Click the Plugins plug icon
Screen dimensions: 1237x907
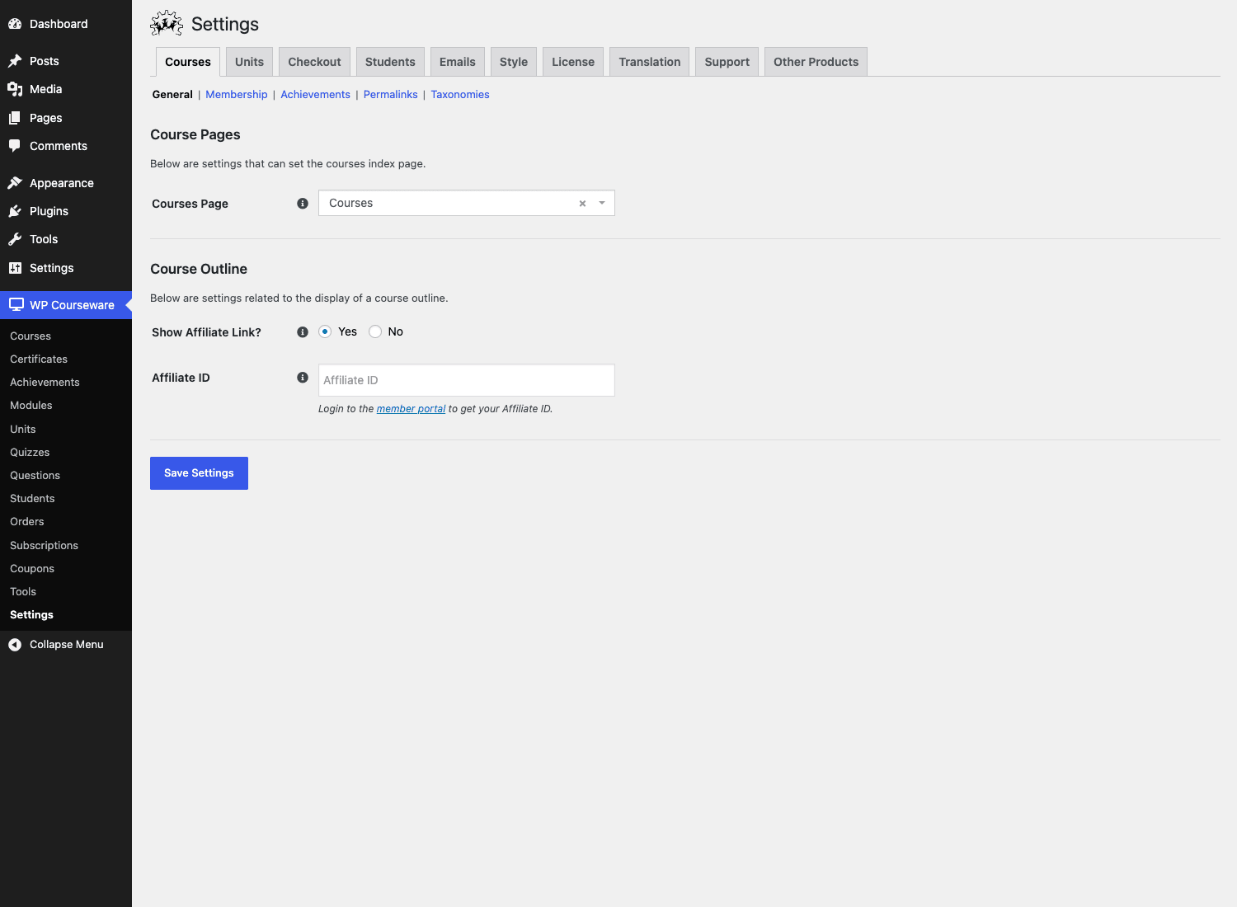(15, 211)
